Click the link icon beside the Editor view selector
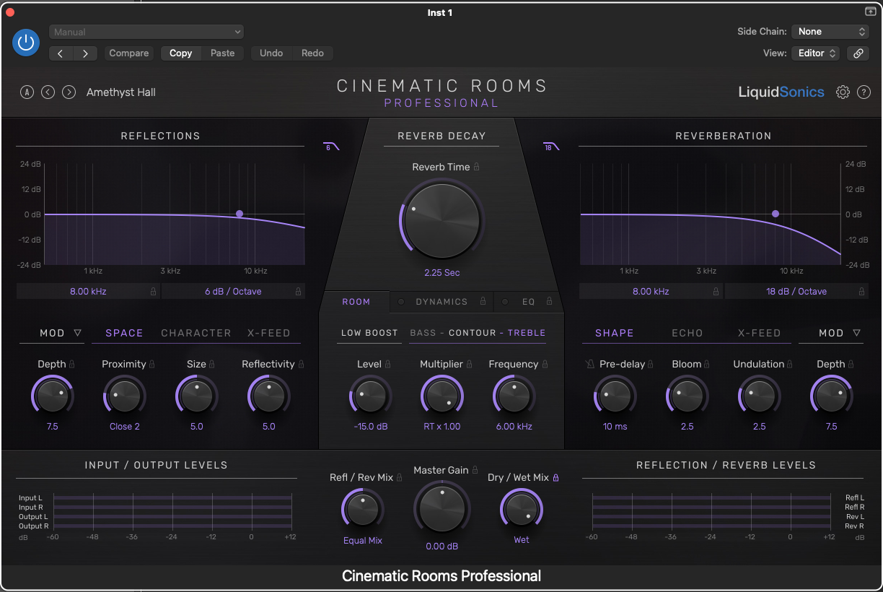883x592 pixels. coord(858,53)
